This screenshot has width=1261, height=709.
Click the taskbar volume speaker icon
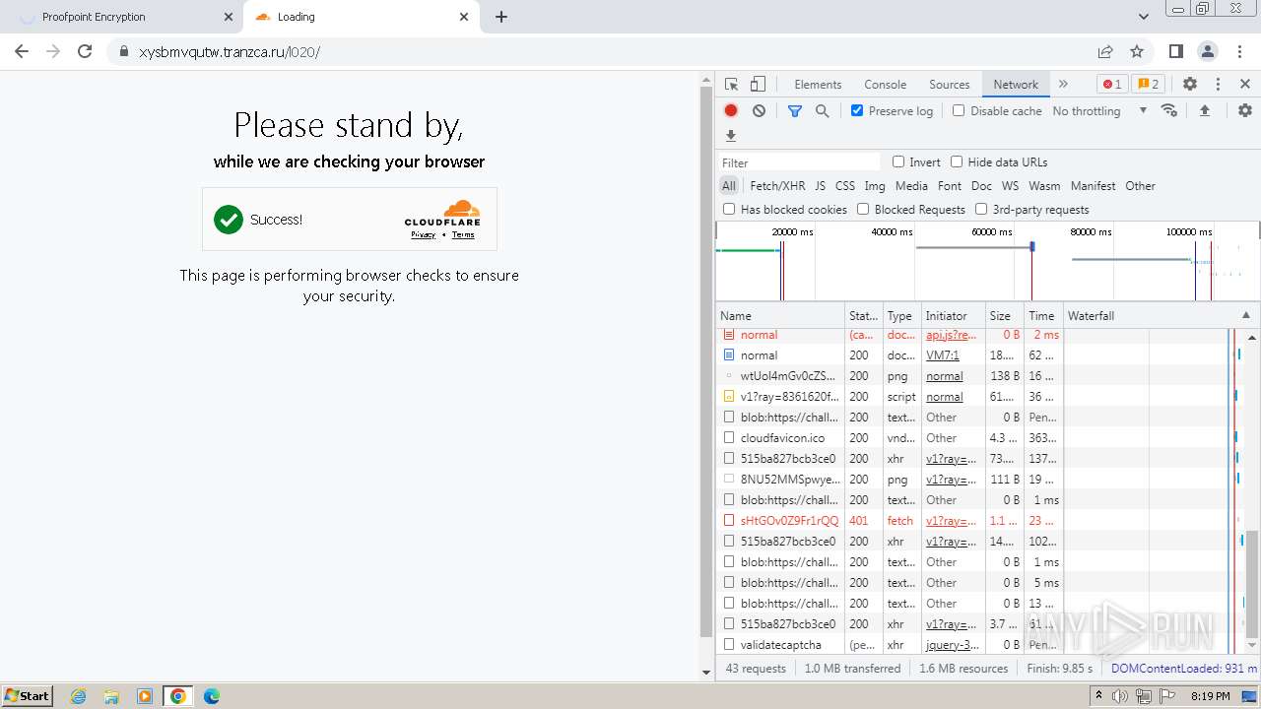click(x=1120, y=696)
